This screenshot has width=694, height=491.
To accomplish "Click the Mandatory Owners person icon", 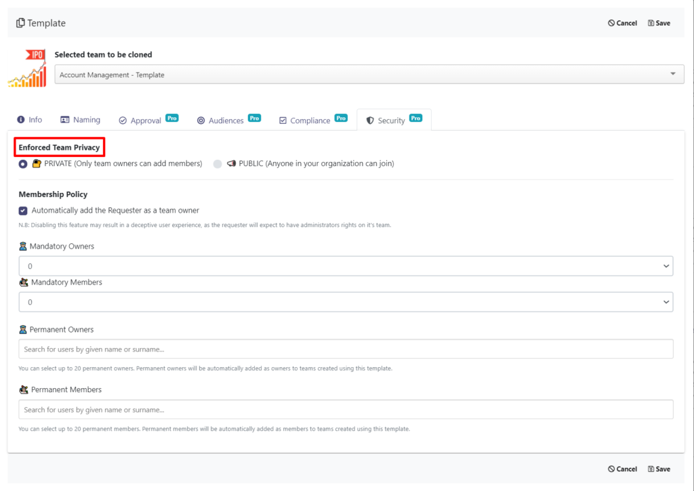I will point(23,247).
